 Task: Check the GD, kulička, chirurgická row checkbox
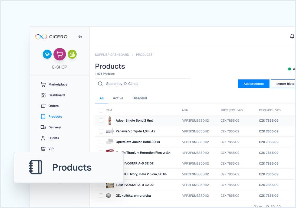[x=101, y=196]
